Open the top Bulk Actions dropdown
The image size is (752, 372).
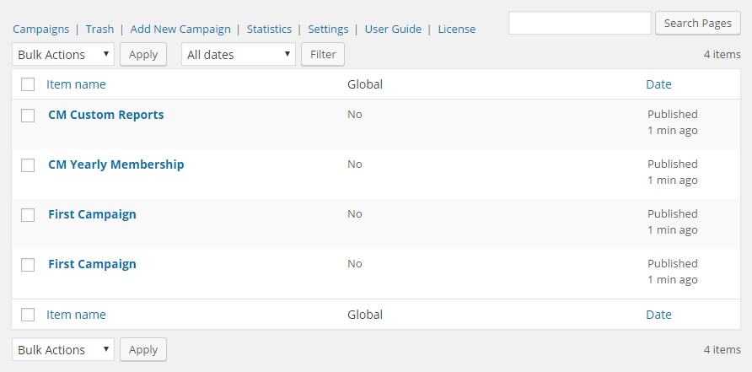click(x=63, y=54)
